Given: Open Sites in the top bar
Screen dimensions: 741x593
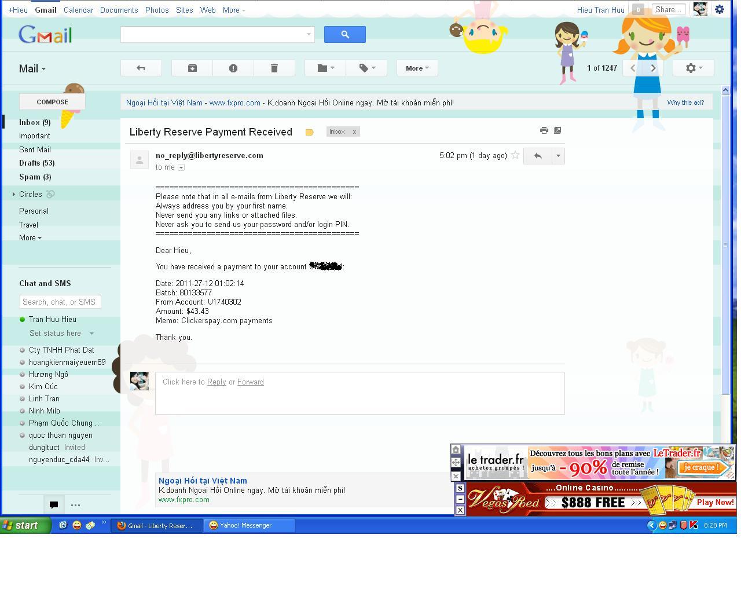Looking at the screenshot, I should [x=185, y=10].
